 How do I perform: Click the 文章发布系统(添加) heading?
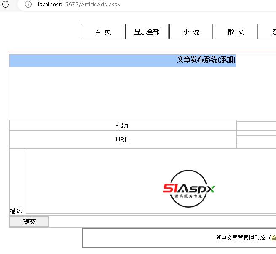coord(206,60)
